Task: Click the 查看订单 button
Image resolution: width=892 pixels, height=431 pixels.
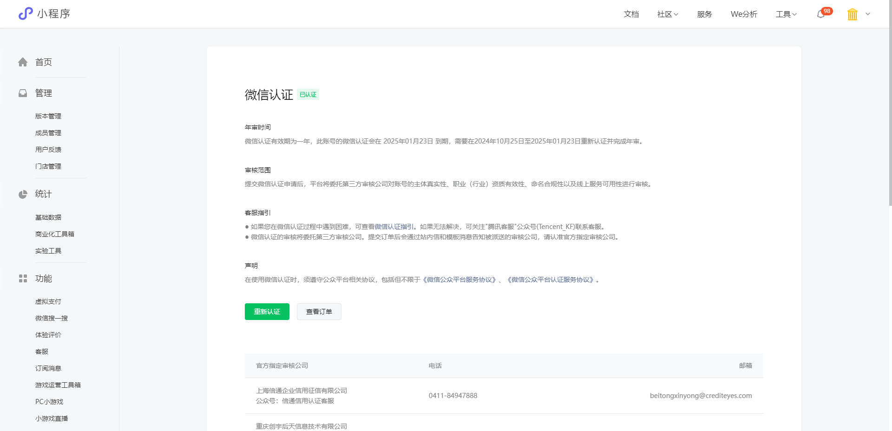Action: click(x=319, y=312)
